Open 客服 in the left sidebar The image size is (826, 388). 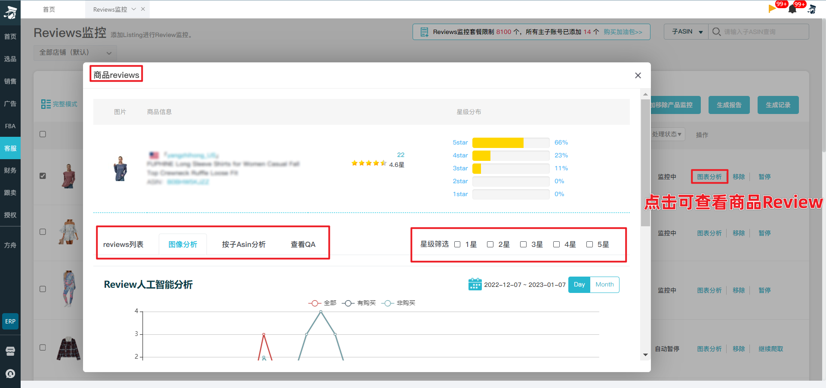tap(10, 148)
